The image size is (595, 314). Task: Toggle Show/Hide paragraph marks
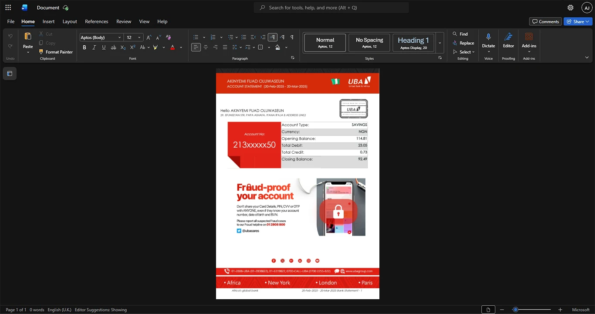292,37
